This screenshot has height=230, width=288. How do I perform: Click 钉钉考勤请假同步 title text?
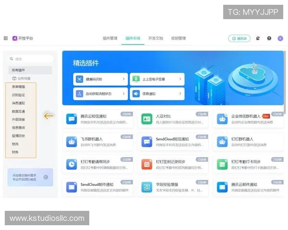95,162
